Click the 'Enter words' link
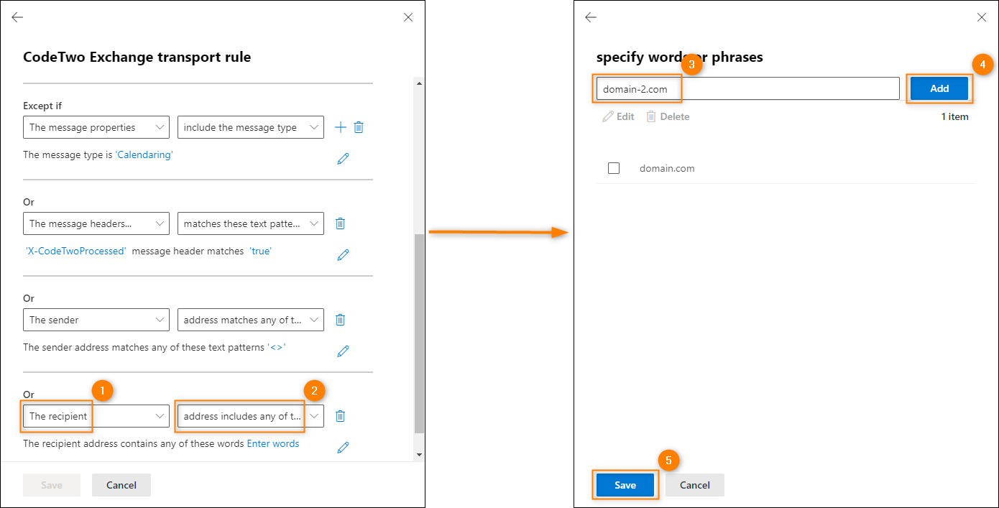999x508 pixels. coord(273,443)
